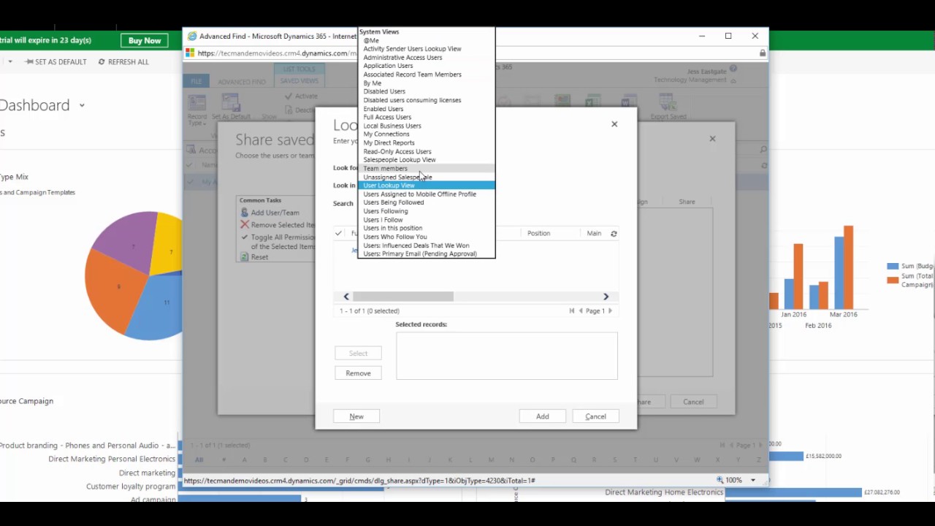Click Cancel in the lookup dialog
The width and height of the screenshot is (935, 526).
click(x=595, y=416)
